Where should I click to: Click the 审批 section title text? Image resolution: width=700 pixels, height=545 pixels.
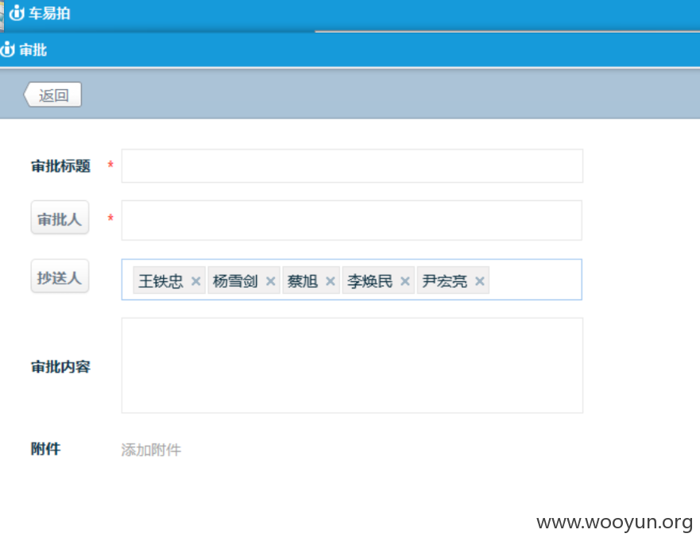33,49
